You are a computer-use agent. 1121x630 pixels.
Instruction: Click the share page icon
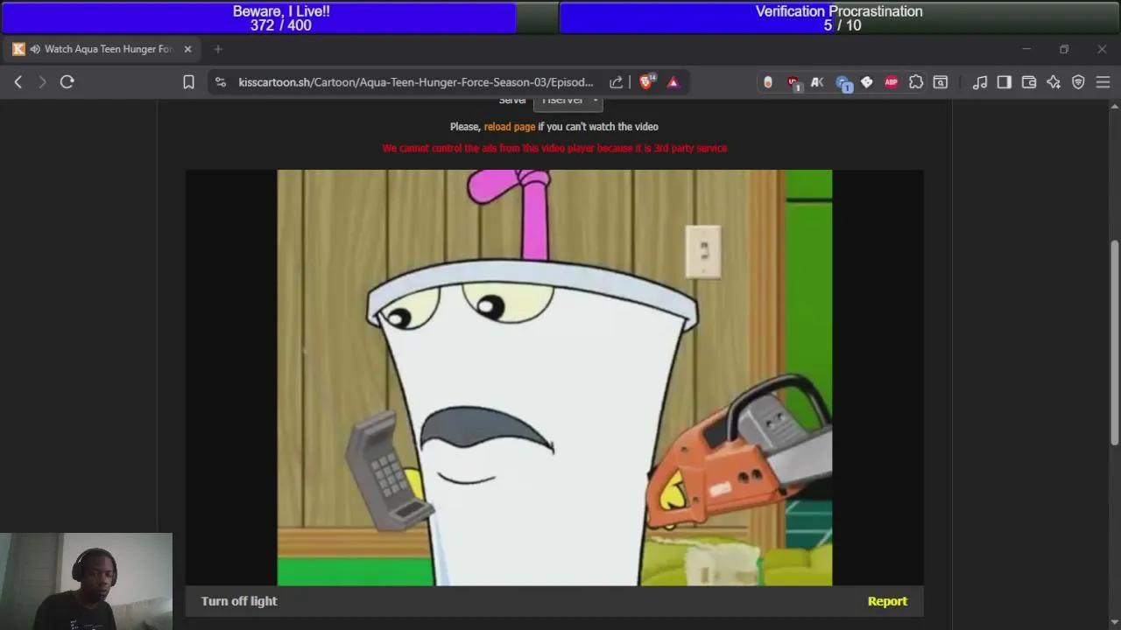tap(617, 82)
